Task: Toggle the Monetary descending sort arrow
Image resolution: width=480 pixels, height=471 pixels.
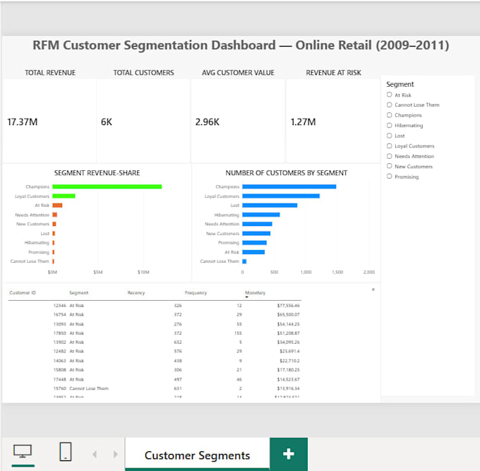Action: pyautogui.click(x=247, y=297)
